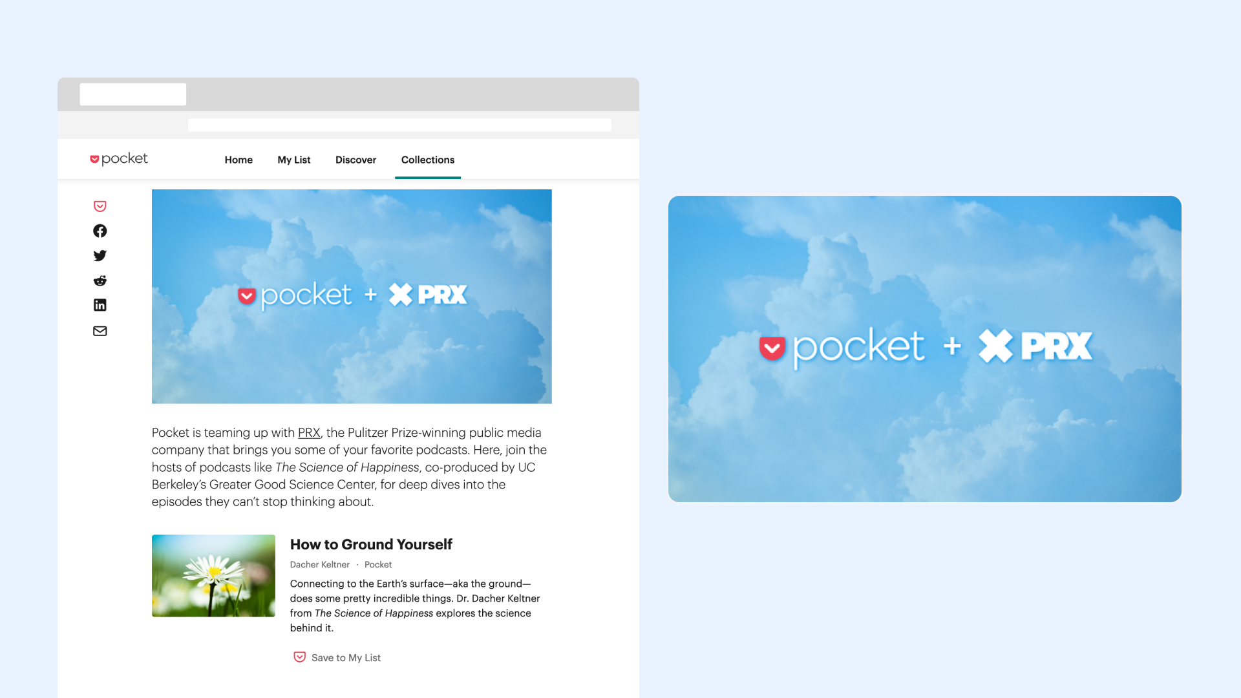Image resolution: width=1241 pixels, height=698 pixels.
Task: Share article via LinkedIn icon
Action: 100,305
